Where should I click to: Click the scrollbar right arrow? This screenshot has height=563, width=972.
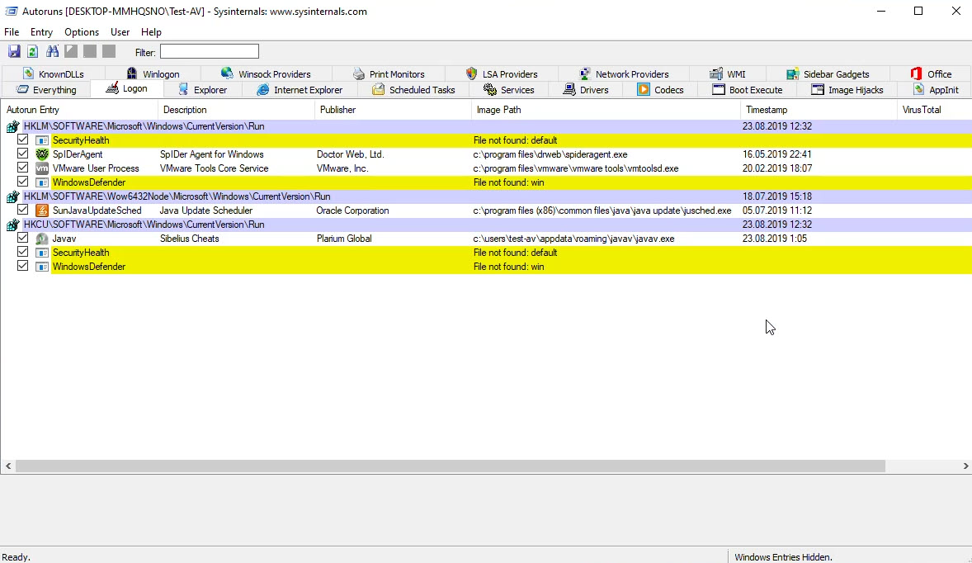tap(965, 466)
